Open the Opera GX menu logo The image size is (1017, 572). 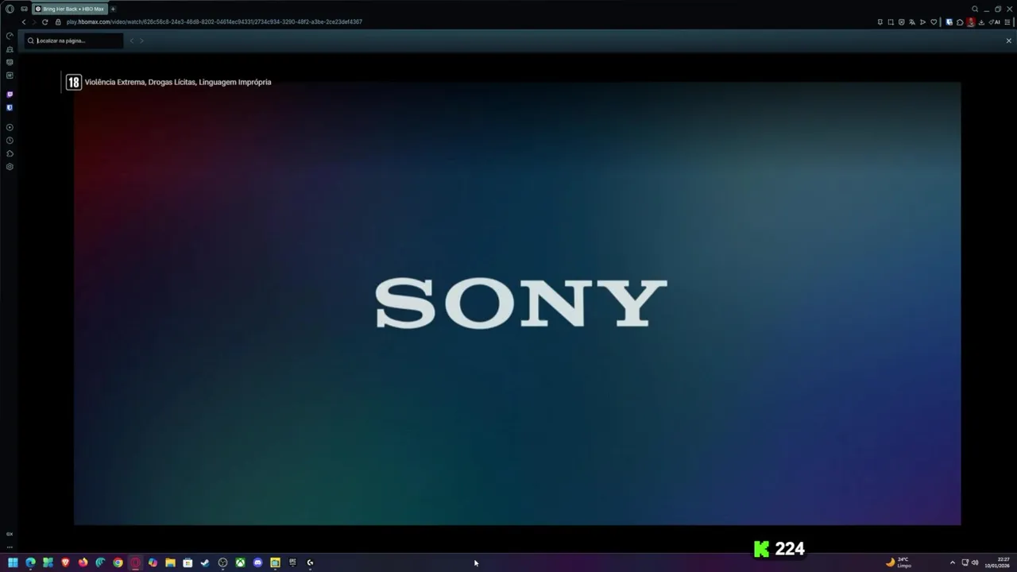click(10, 9)
